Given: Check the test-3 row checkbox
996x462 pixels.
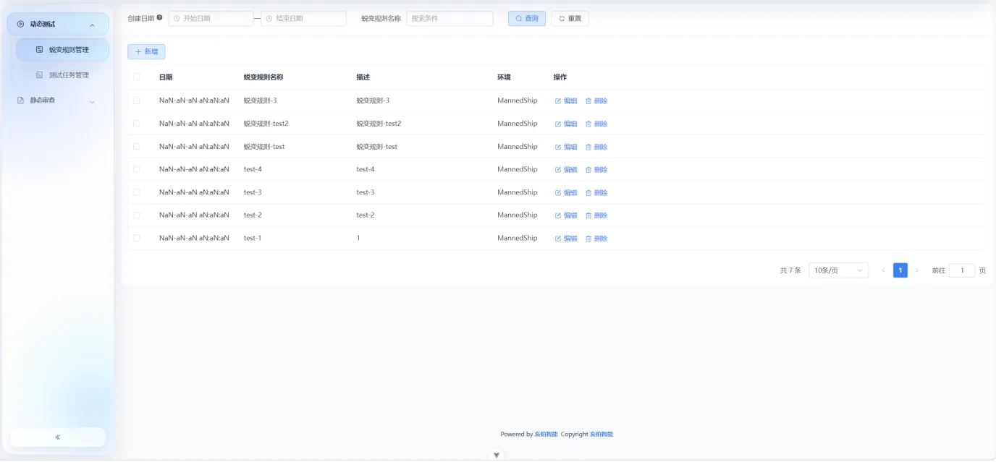Looking at the screenshot, I should pos(136,192).
